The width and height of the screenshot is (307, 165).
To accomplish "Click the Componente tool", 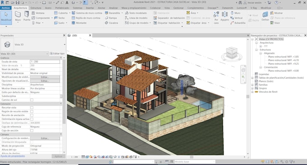I will click(41, 18).
